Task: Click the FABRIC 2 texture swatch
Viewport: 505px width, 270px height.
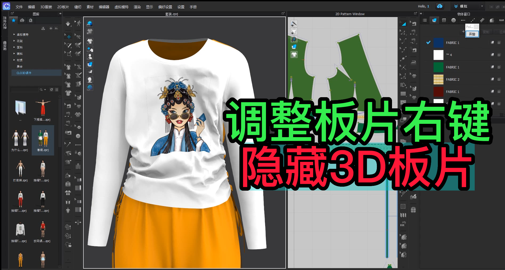Action: pyautogui.click(x=438, y=79)
